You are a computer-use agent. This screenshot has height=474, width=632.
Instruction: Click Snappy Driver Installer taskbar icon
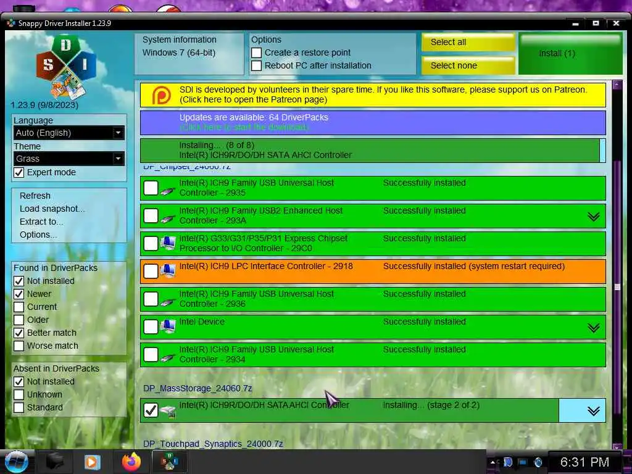point(169,462)
